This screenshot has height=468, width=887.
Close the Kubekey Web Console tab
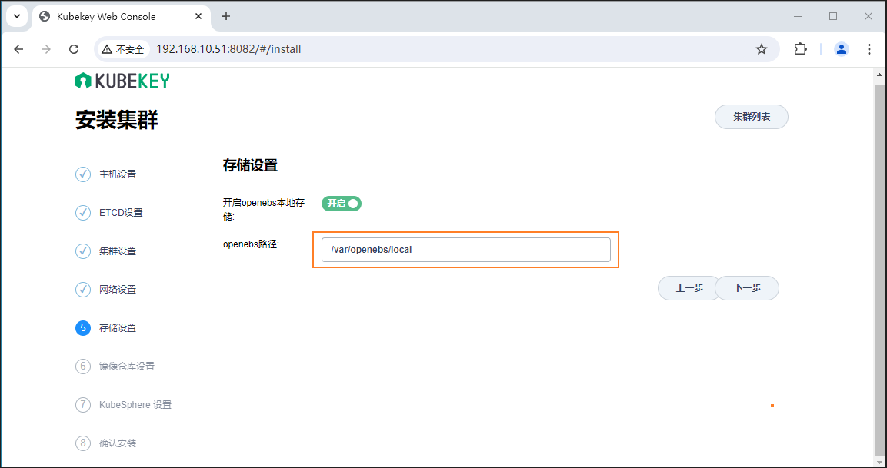(x=198, y=16)
